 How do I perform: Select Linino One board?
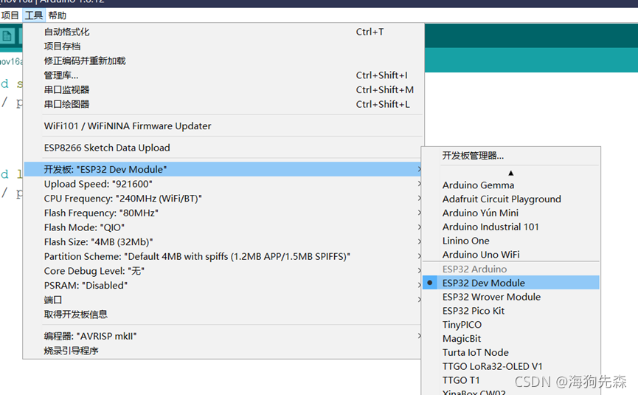pos(510,241)
